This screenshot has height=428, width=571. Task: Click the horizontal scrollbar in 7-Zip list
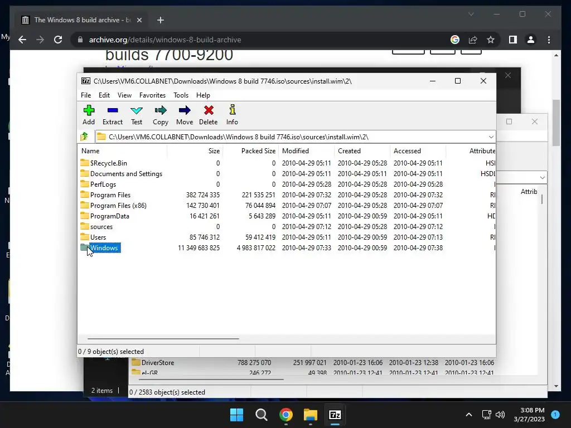tap(163, 338)
